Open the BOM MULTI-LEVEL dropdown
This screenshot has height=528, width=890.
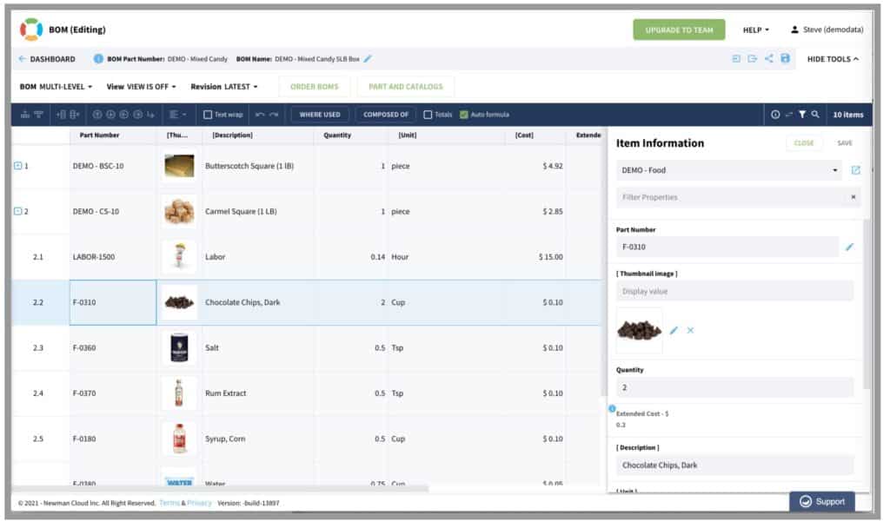(x=56, y=87)
